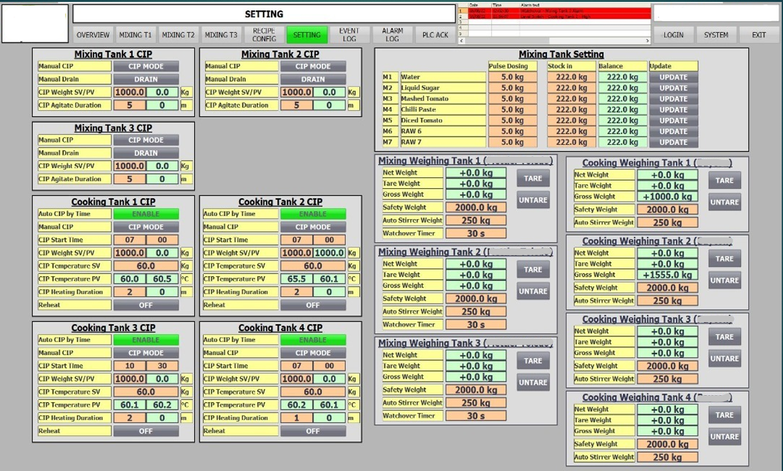Edit Water pulse dosing value field

512,77
